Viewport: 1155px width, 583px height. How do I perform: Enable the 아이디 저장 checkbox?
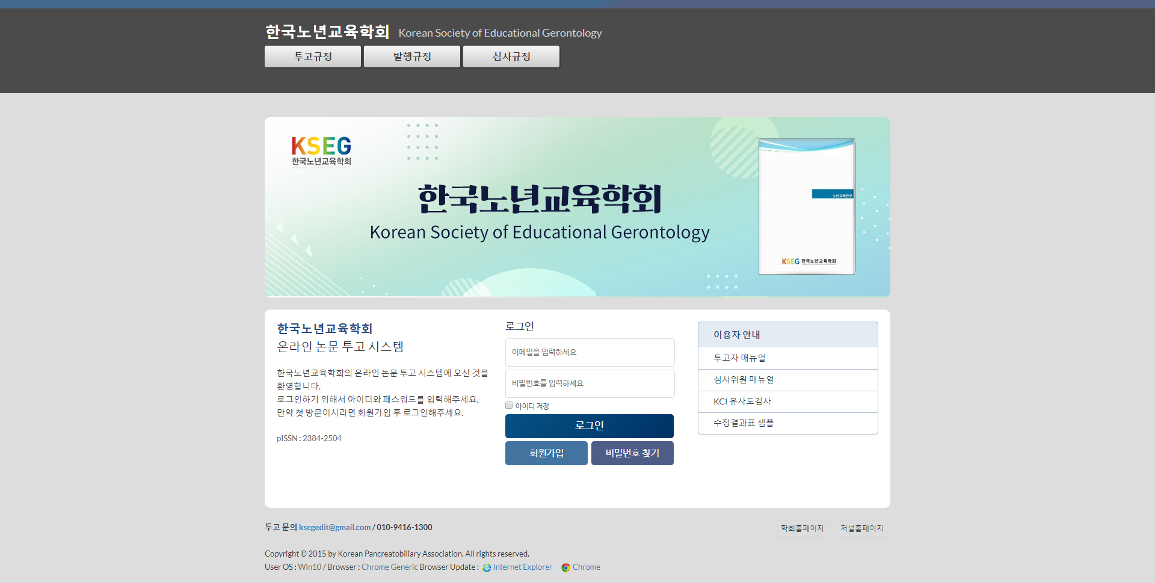tap(509, 405)
